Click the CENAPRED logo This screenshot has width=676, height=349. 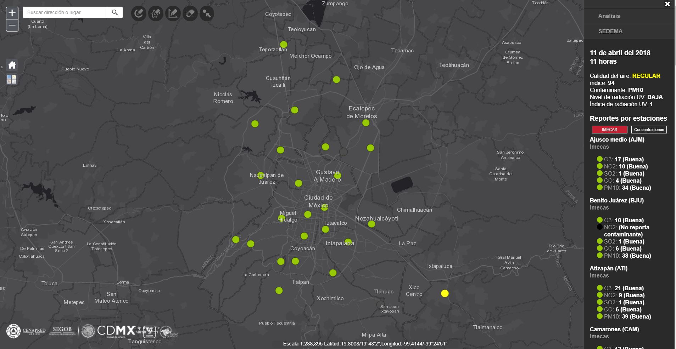[26, 331]
